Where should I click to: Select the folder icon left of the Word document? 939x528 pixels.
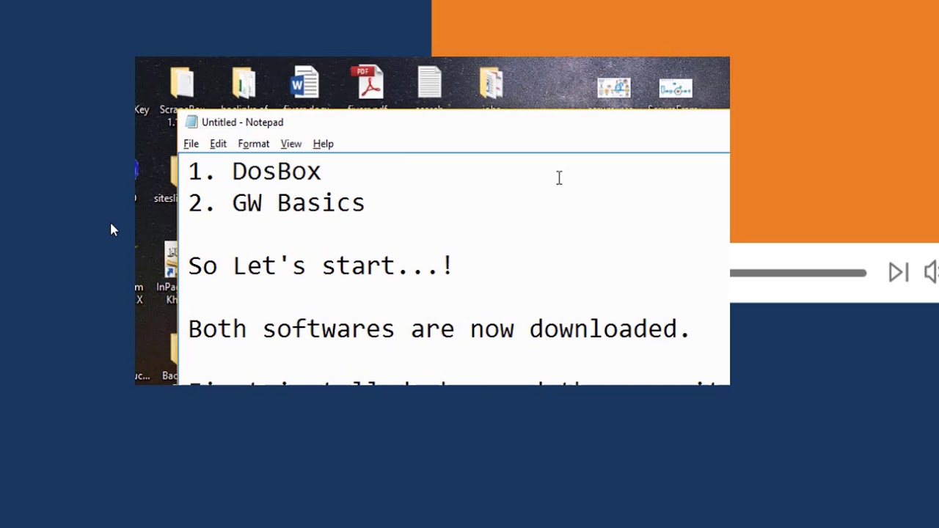click(244, 83)
